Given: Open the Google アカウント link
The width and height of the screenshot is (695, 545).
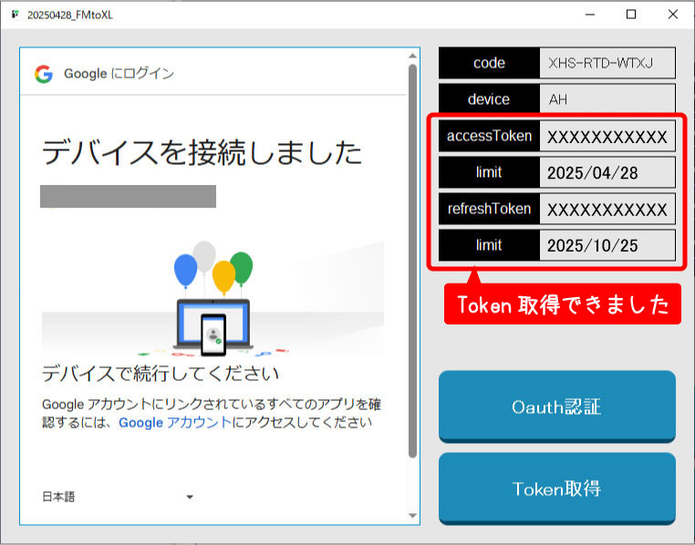Looking at the screenshot, I should 175,422.
